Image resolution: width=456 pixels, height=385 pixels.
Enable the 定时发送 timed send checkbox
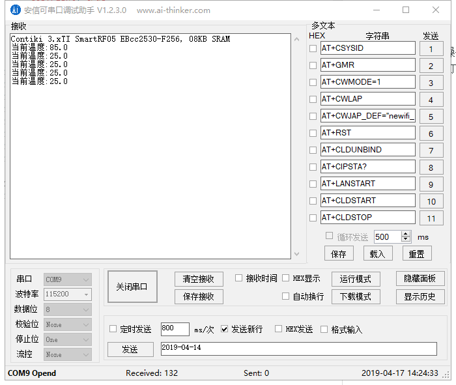pos(113,329)
